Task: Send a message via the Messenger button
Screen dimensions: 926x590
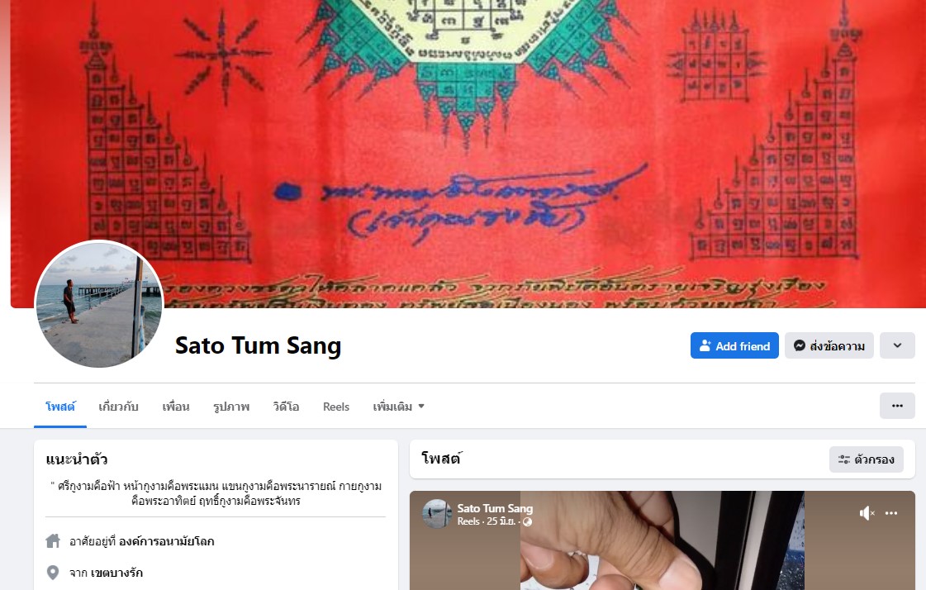Action: 829,345
